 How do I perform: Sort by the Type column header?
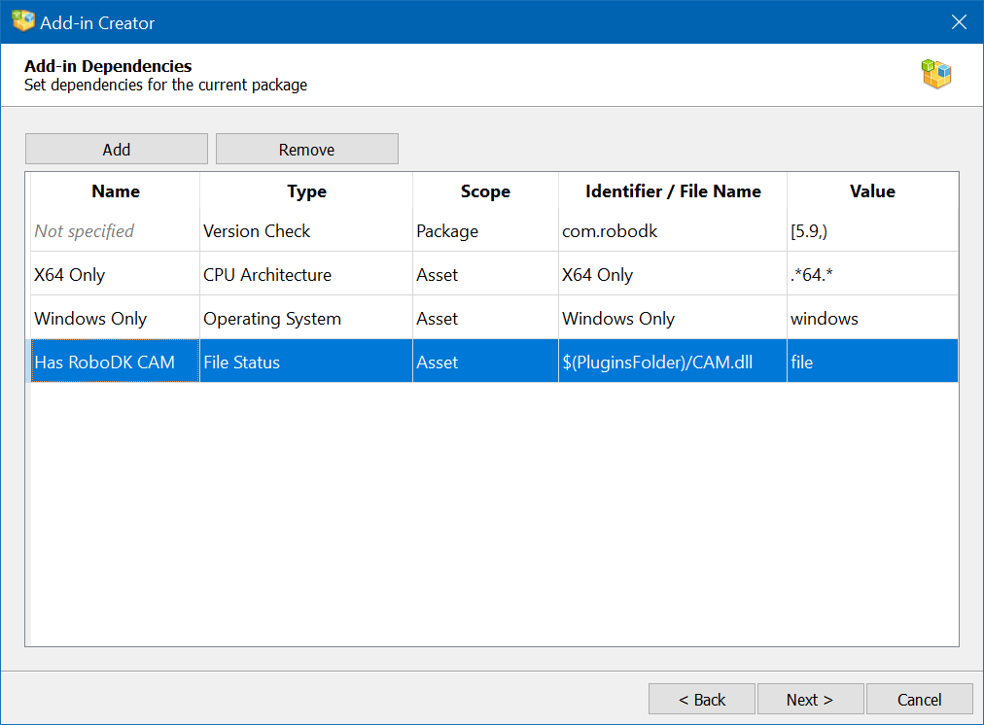click(x=306, y=191)
